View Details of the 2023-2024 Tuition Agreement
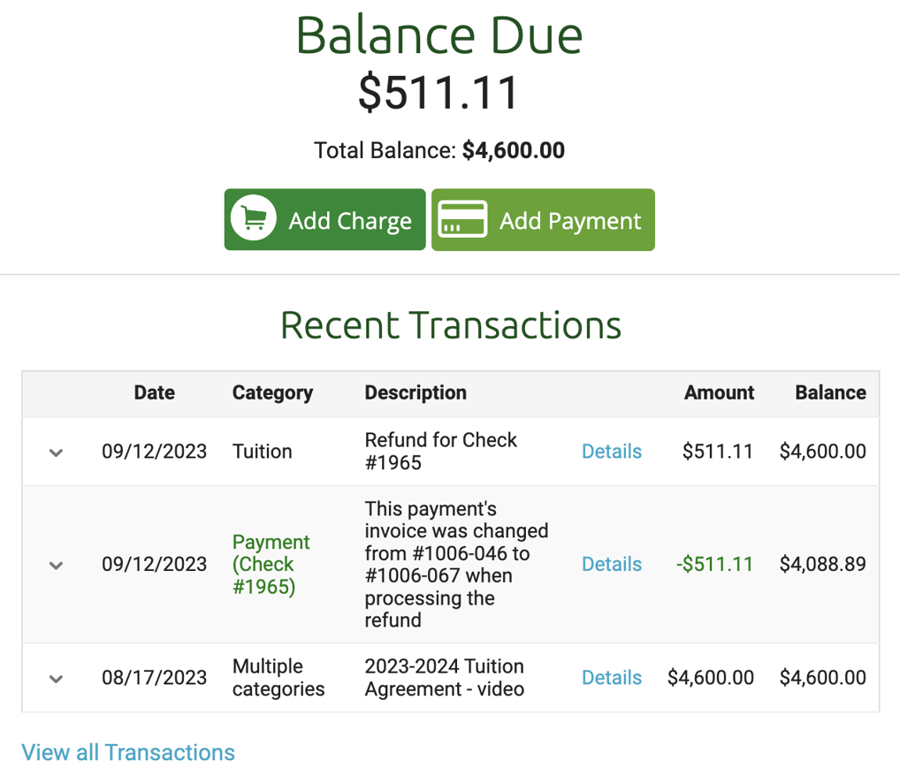The width and height of the screenshot is (900, 783). click(x=611, y=678)
